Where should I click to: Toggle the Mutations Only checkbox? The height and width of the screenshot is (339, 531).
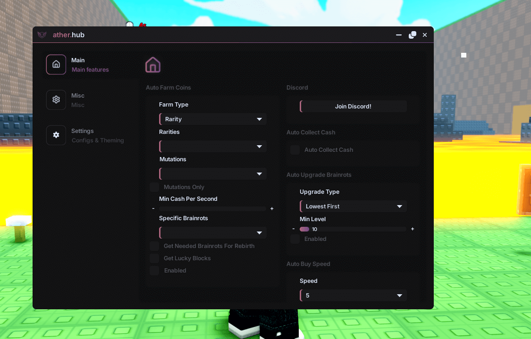154,187
